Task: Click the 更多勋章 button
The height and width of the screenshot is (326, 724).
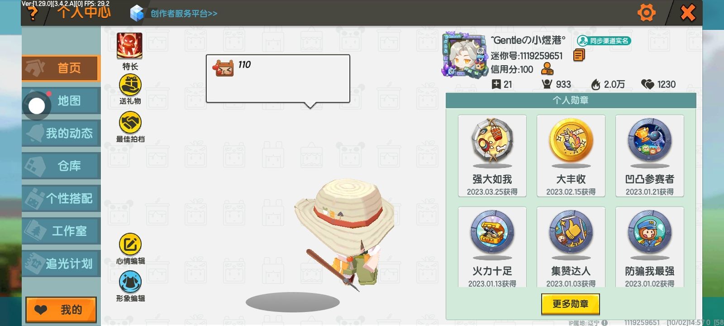Action: pos(570,304)
